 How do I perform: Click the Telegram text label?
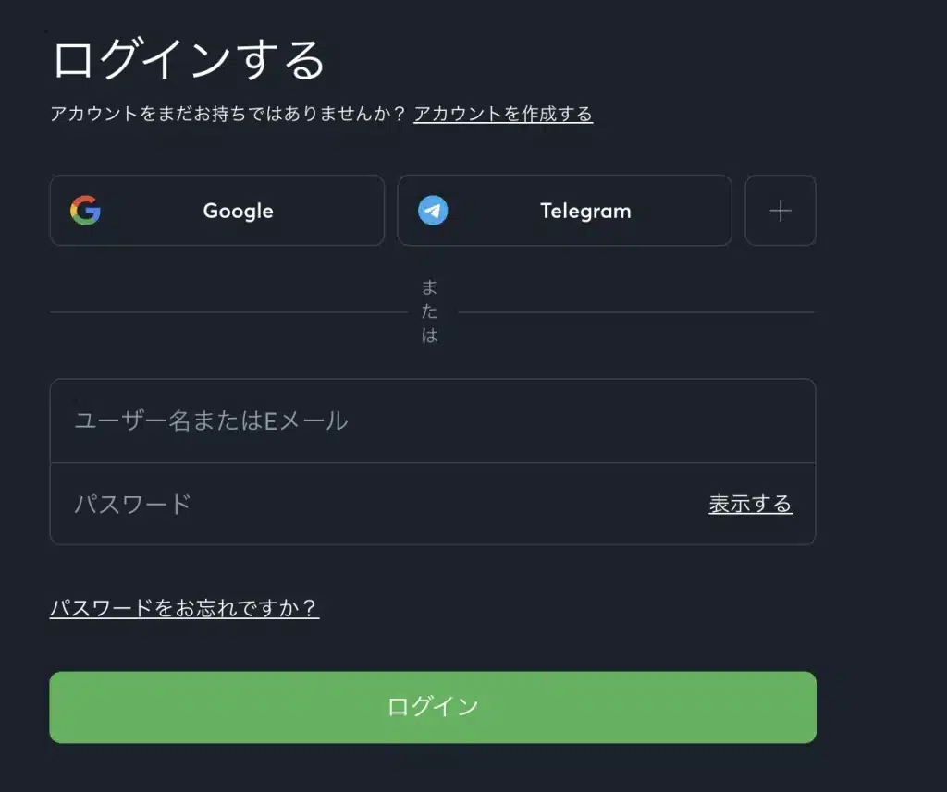tap(585, 211)
